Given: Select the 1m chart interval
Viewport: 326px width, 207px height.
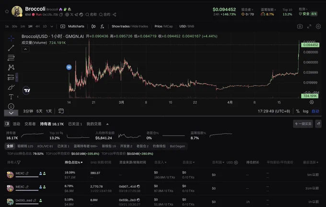Looking at the screenshot, I should tap(23, 26).
